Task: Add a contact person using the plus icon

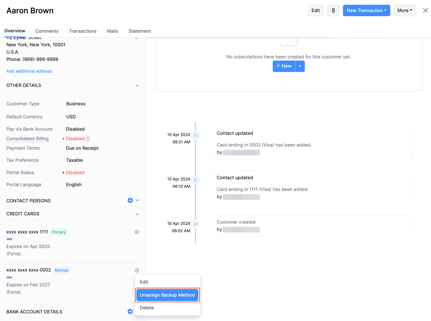Action: tap(130, 200)
